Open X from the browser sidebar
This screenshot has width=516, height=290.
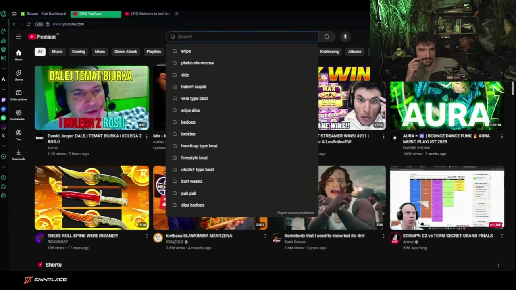4,136
